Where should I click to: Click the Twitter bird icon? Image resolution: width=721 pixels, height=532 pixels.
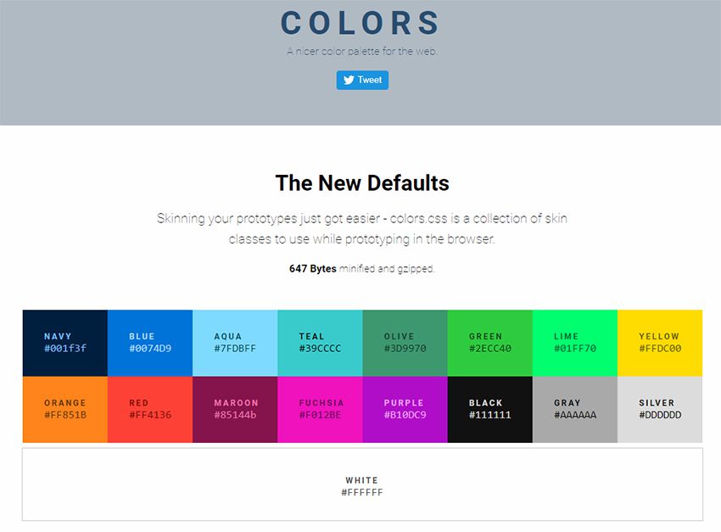click(349, 80)
